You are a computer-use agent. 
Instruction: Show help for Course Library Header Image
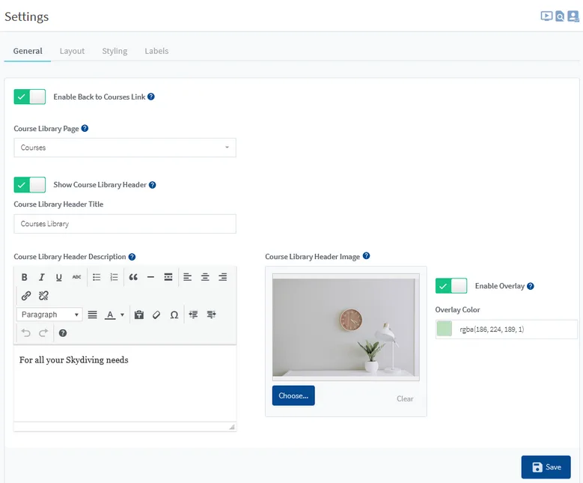point(366,255)
